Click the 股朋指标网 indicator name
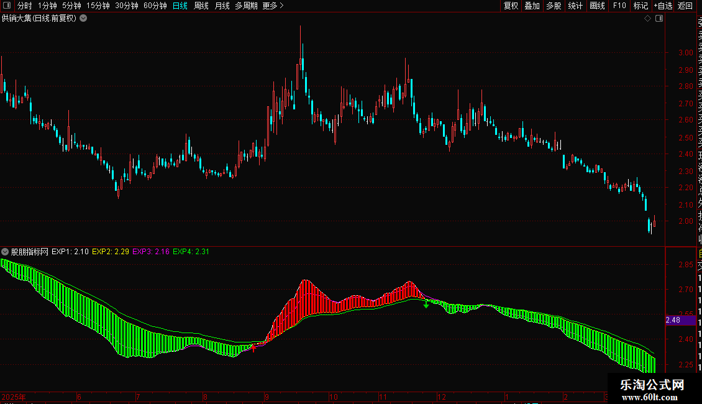 tap(30, 252)
